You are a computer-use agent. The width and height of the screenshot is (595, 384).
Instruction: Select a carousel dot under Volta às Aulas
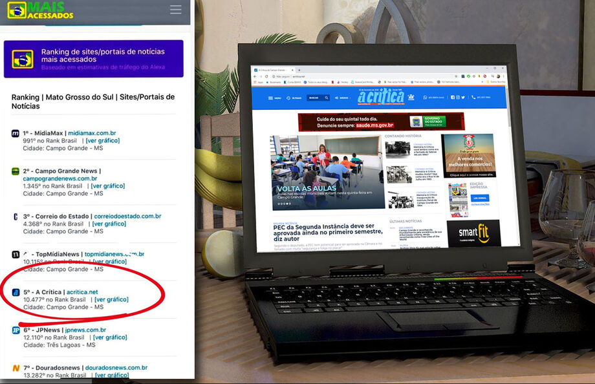tap(285, 204)
